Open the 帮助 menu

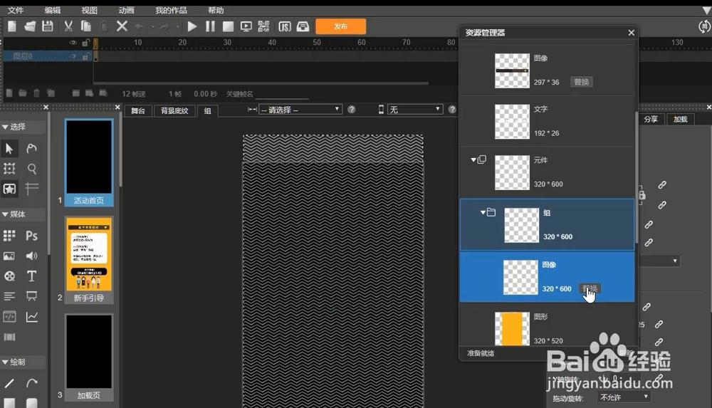pyautogui.click(x=216, y=10)
